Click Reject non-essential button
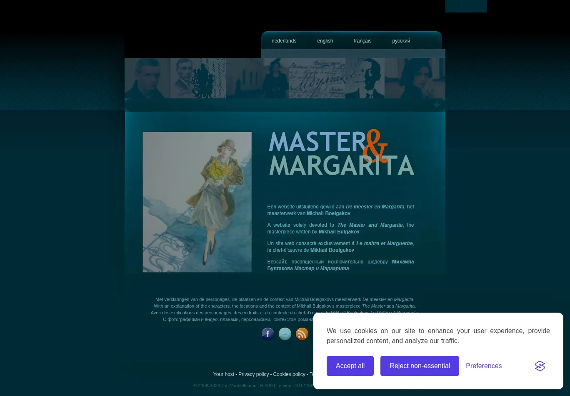This screenshot has height=396, width=570. tap(420, 366)
